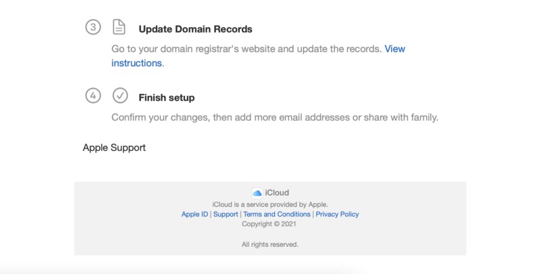Open the Apple ID footer link
This screenshot has height=274, width=542.
point(194,214)
